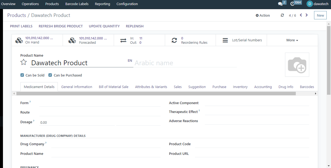This screenshot has height=168, width=331.
Task: Open the Form field dropdown
Action: point(100,103)
